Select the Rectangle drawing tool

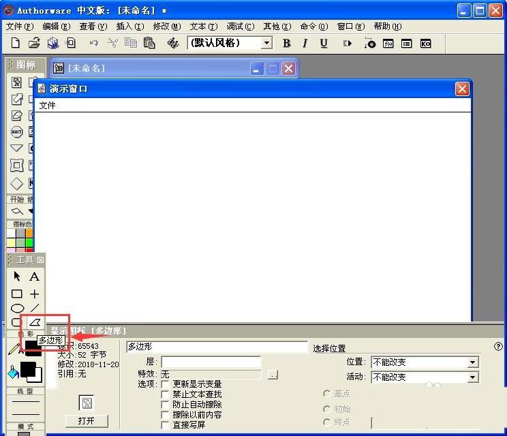click(17, 294)
